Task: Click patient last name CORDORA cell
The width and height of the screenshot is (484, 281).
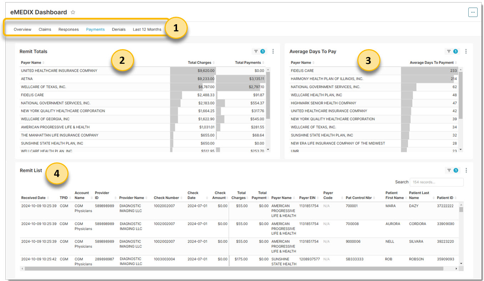Action: point(417,224)
